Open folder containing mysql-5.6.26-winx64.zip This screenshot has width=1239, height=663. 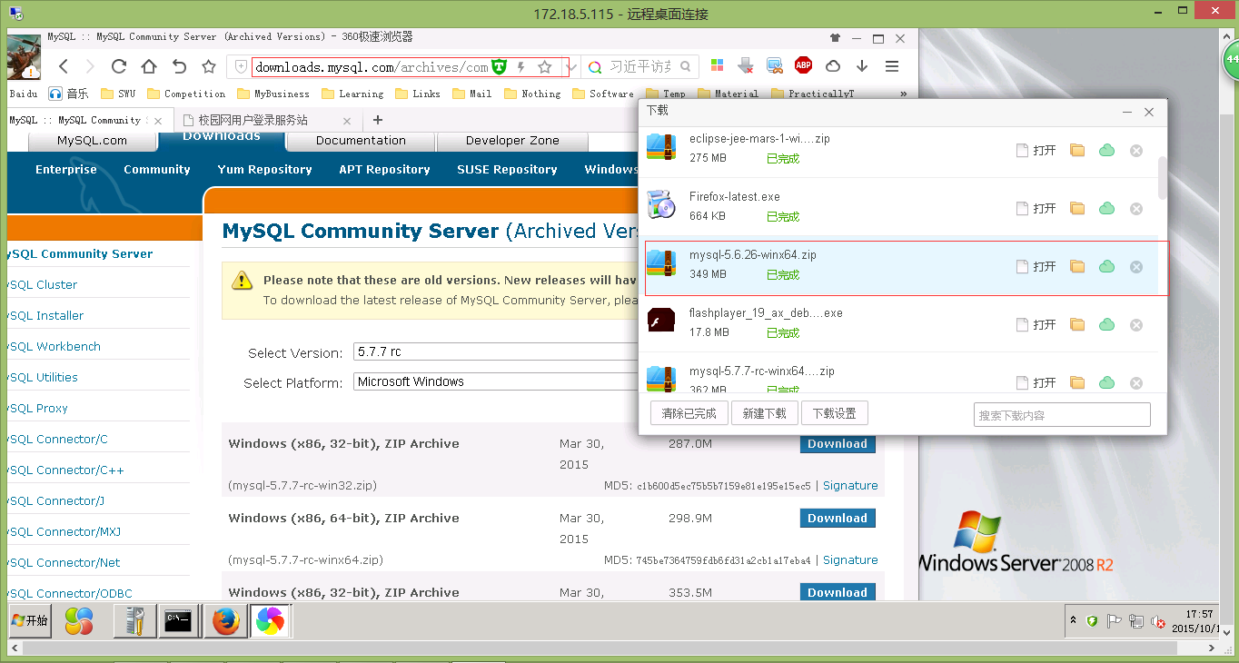tap(1077, 266)
